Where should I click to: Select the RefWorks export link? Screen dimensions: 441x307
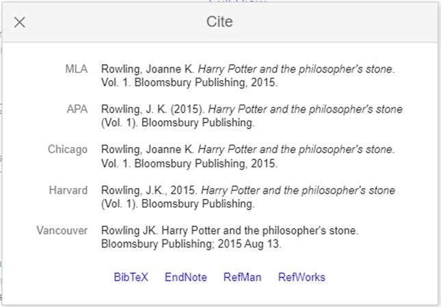click(302, 277)
